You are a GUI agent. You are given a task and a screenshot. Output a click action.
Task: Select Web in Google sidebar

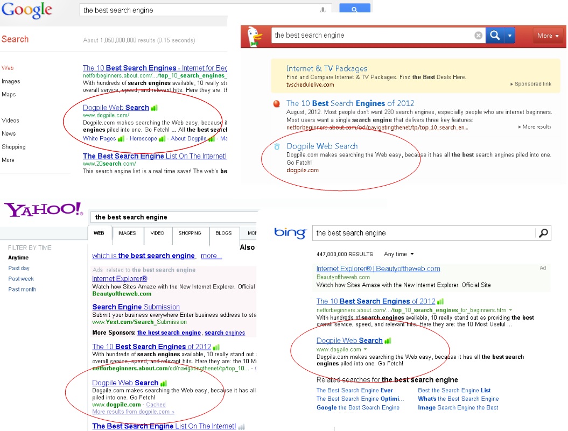8,68
